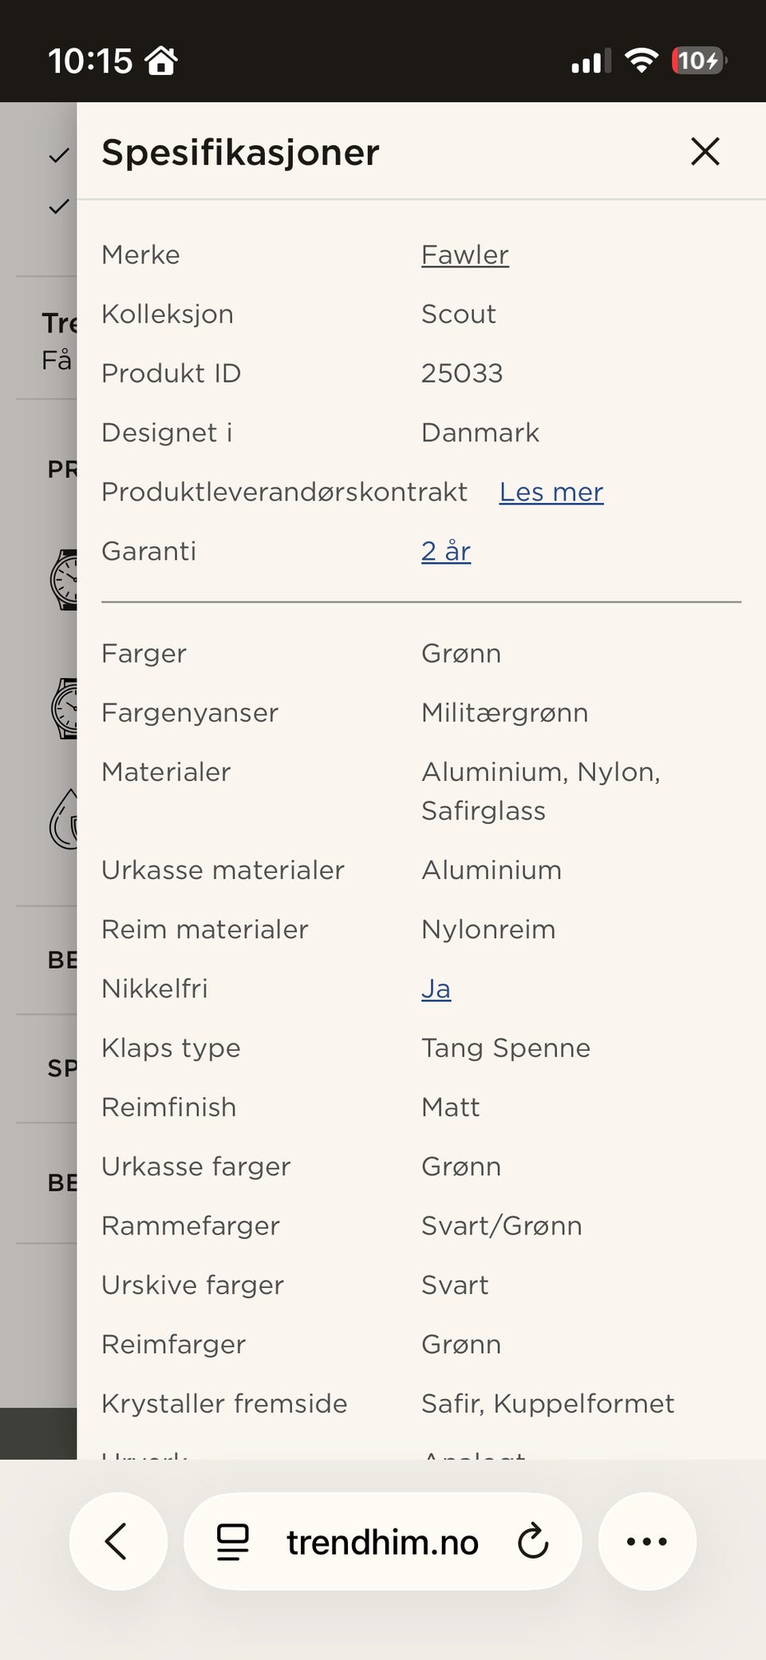Tap the second watch icon behind panel

click(x=64, y=707)
